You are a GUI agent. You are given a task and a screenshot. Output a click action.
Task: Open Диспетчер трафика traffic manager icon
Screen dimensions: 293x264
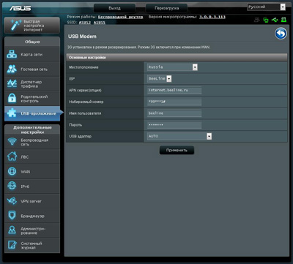pyautogui.click(x=12, y=83)
